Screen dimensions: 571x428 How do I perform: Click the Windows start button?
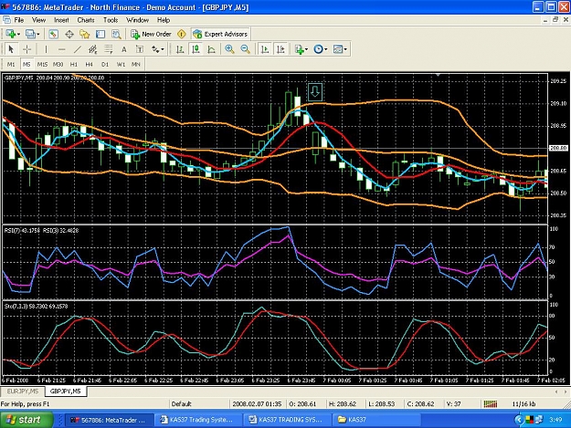coord(26,420)
